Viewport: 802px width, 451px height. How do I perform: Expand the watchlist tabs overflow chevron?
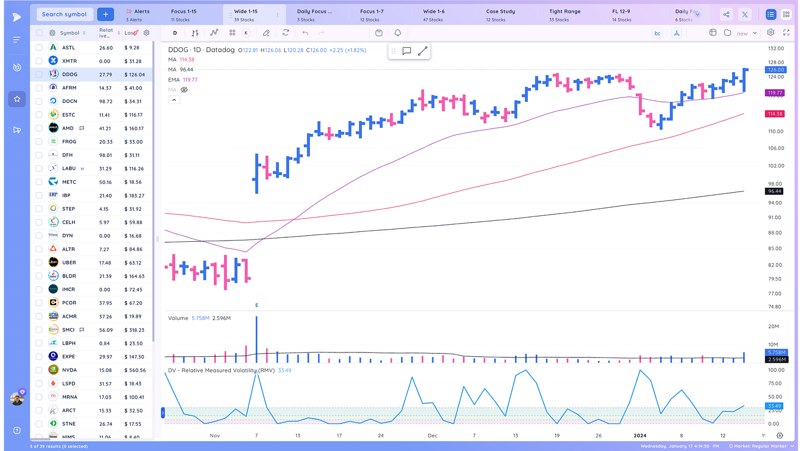(697, 15)
